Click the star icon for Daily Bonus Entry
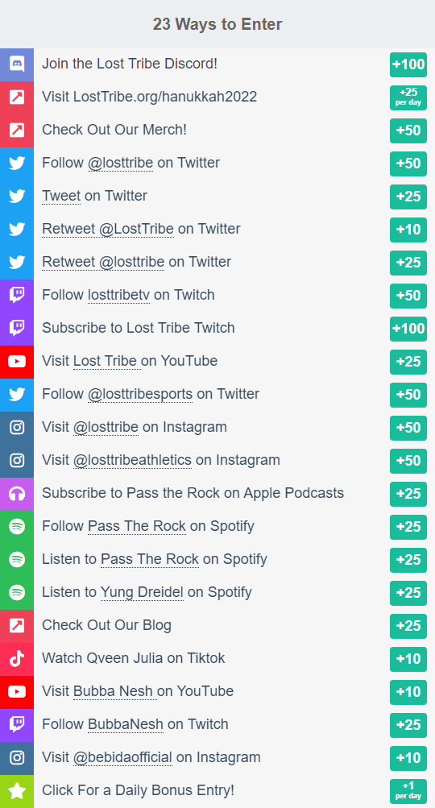 point(17,791)
